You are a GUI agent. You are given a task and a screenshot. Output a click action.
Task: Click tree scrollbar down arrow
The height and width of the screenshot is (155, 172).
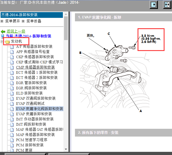point(66,149)
